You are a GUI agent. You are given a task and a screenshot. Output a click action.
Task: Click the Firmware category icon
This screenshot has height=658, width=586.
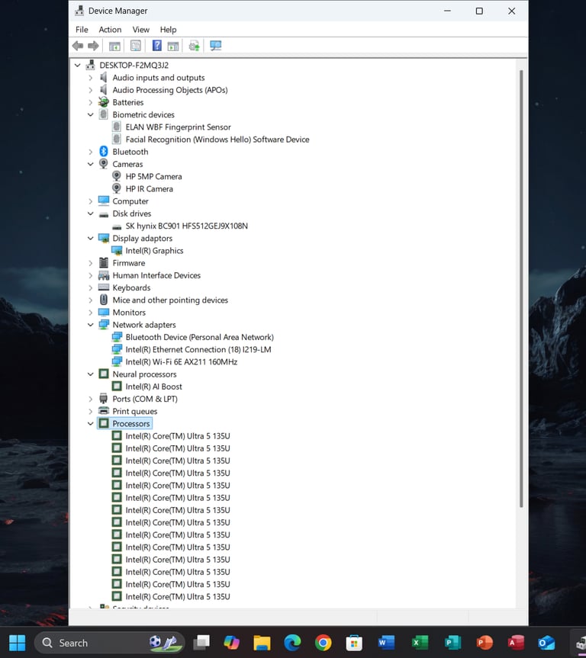[103, 263]
